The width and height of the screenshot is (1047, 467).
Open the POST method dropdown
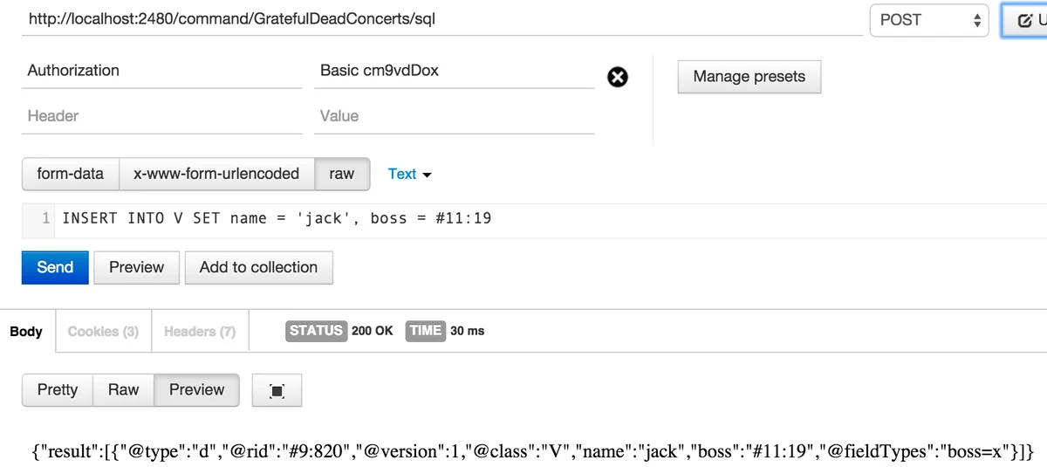tap(928, 20)
